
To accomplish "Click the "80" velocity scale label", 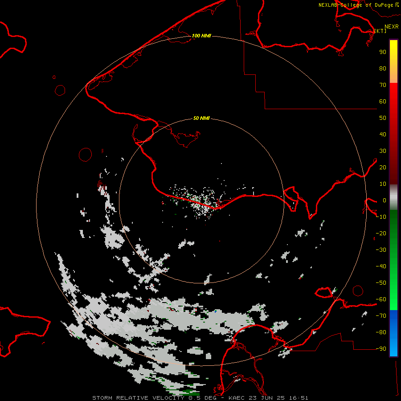I will pos(383,69).
